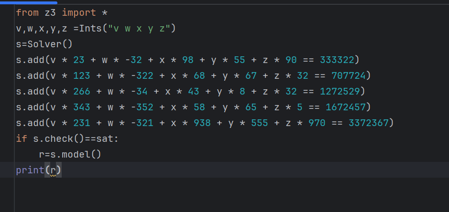Viewport: 449px width, 212px height.
Task: Click the 'r=s.model()' line
Action: tap(70, 155)
